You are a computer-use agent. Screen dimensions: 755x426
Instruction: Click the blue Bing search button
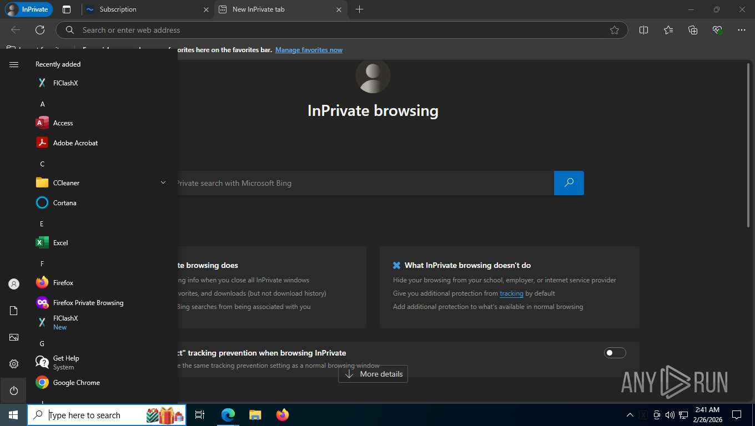coord(569,183)
